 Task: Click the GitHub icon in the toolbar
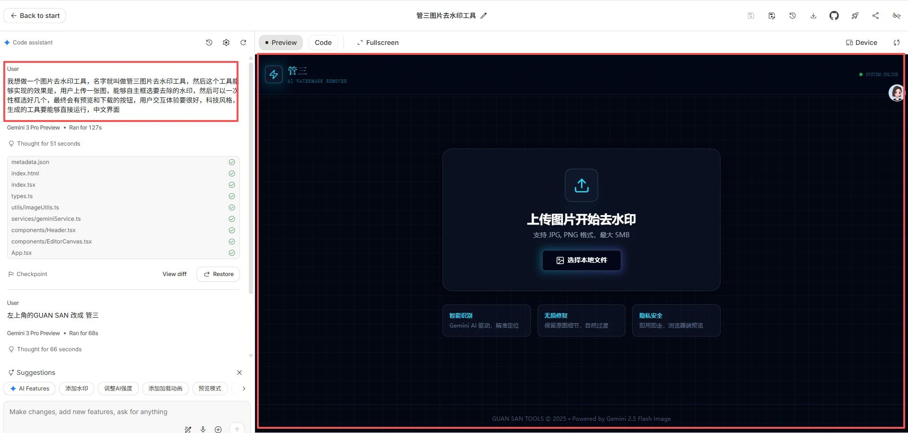pos(834,16)
